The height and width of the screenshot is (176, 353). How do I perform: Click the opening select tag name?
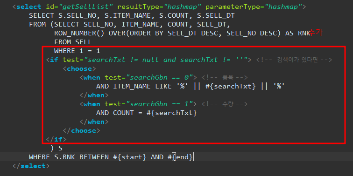coord(29,7)
